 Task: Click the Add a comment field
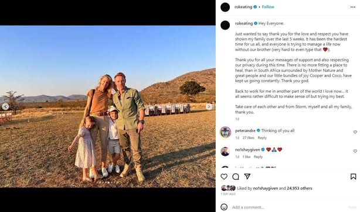click(x=289, y=207)
